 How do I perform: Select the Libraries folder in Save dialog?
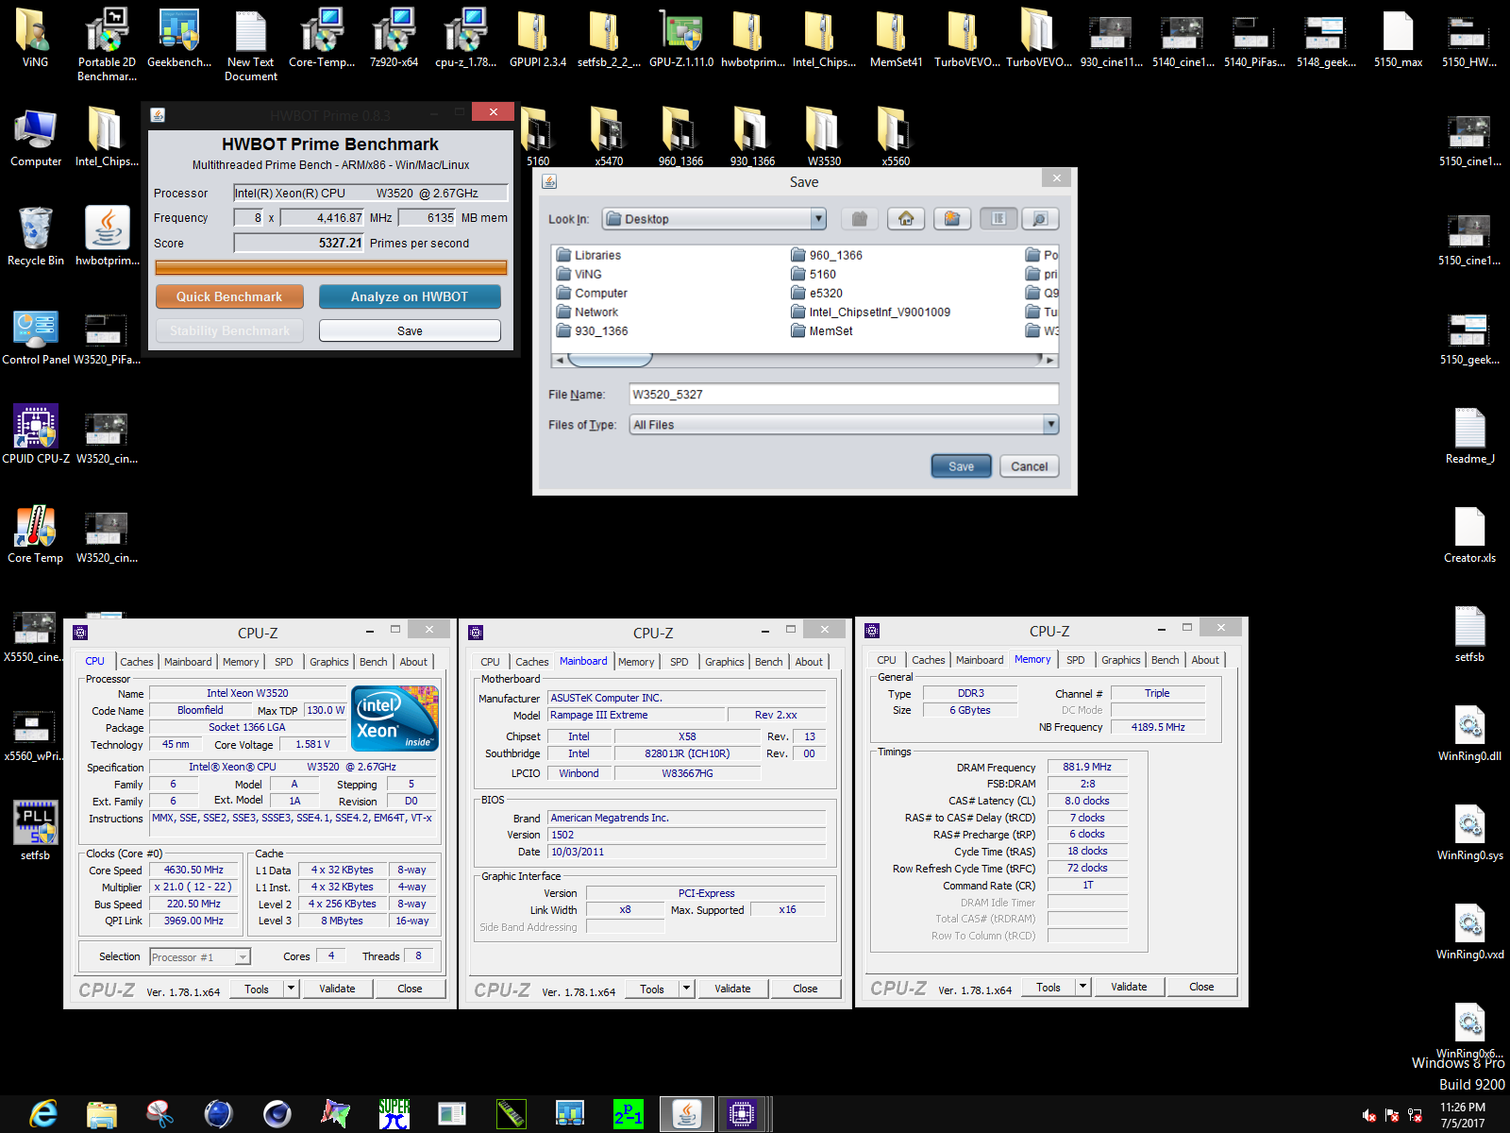[x=589, y=255]
